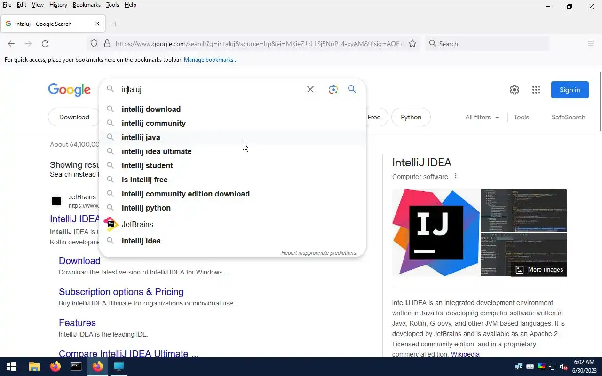Open the Features sitelink
Viewport: 602px width, 376px height.
click(77, 323)
